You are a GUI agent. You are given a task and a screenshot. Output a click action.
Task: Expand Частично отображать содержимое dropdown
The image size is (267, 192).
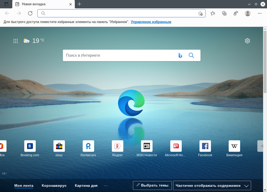tap(212, 186)
